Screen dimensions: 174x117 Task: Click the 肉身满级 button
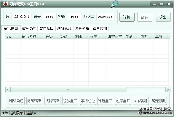[34, 101]
